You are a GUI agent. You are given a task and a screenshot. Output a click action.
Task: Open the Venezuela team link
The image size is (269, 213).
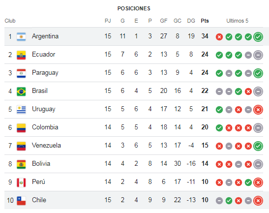[46, 146]
